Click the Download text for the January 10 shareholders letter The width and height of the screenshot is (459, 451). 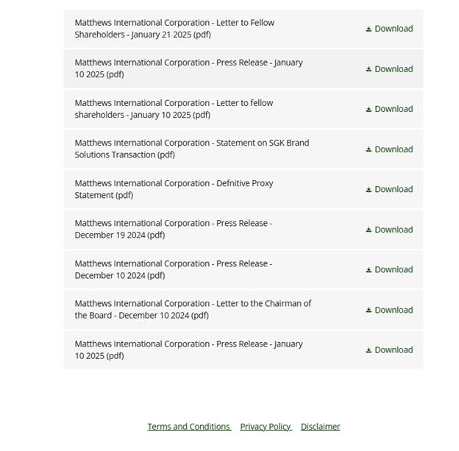click(x=394, y=109)
